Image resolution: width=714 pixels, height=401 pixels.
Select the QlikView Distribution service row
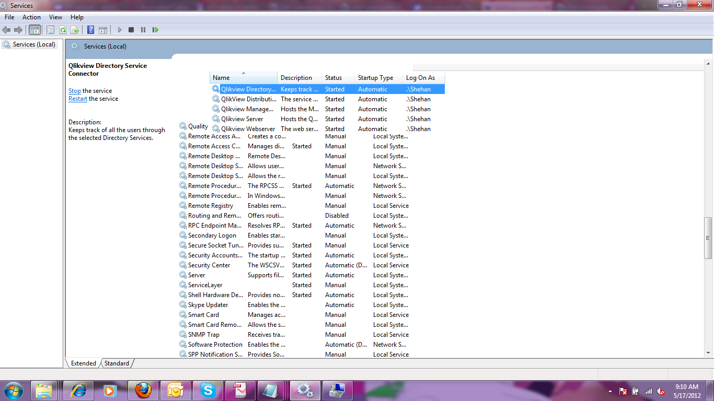click(328, 99)
